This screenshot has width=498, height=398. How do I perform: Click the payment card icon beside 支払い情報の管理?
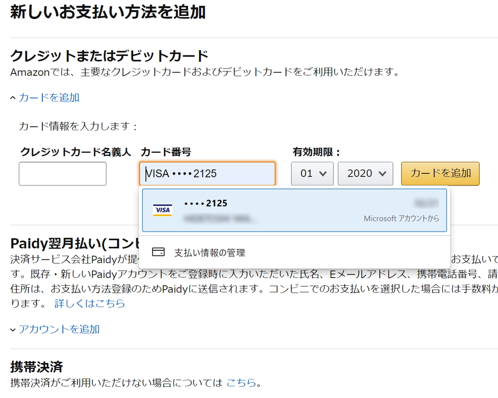158,252
